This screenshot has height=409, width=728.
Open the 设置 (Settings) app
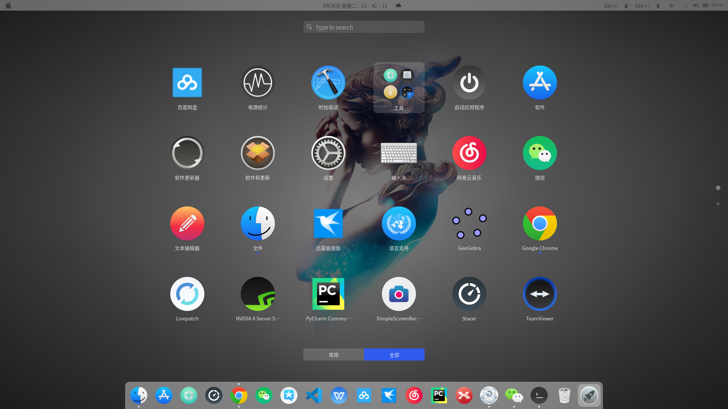[x=328, y=153]
